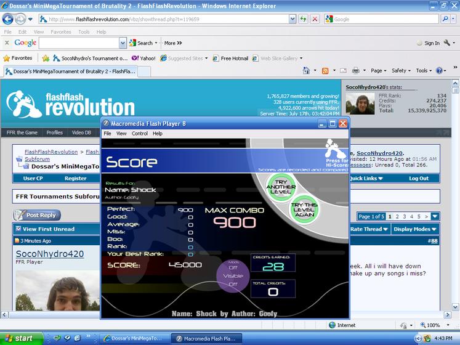
Task: Click Log Out in forum navbar
Action: [x=419, y=178]
